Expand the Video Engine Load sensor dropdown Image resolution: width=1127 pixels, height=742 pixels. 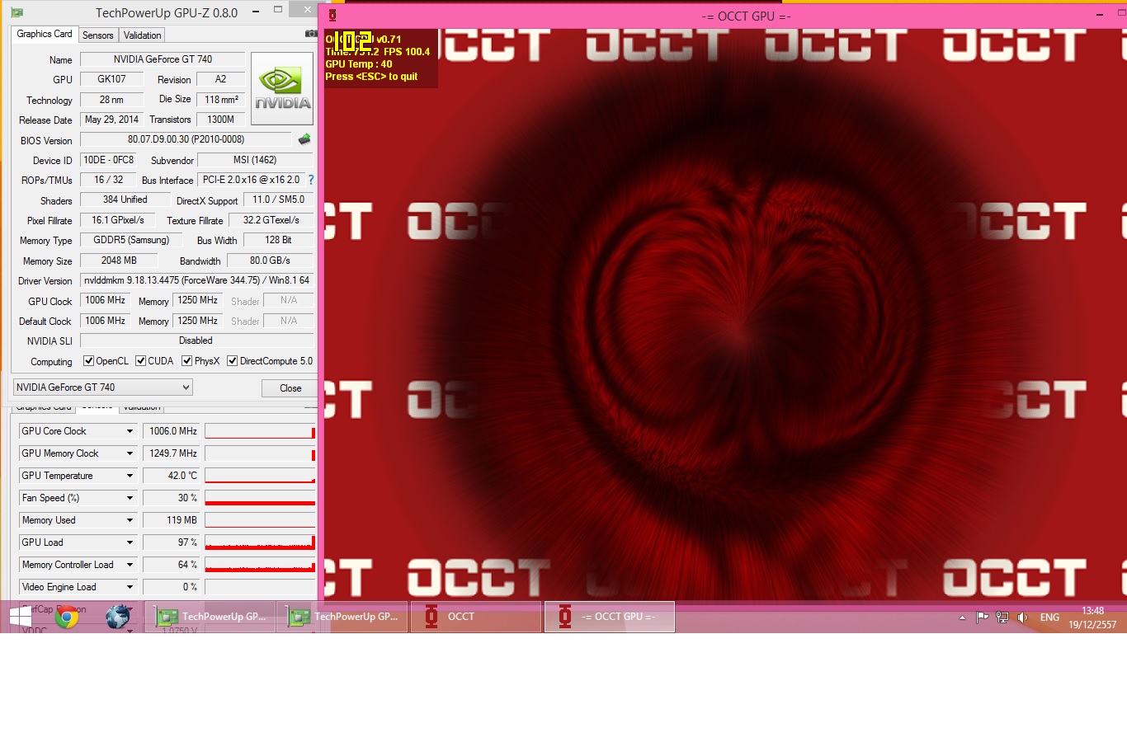point(130,587)
